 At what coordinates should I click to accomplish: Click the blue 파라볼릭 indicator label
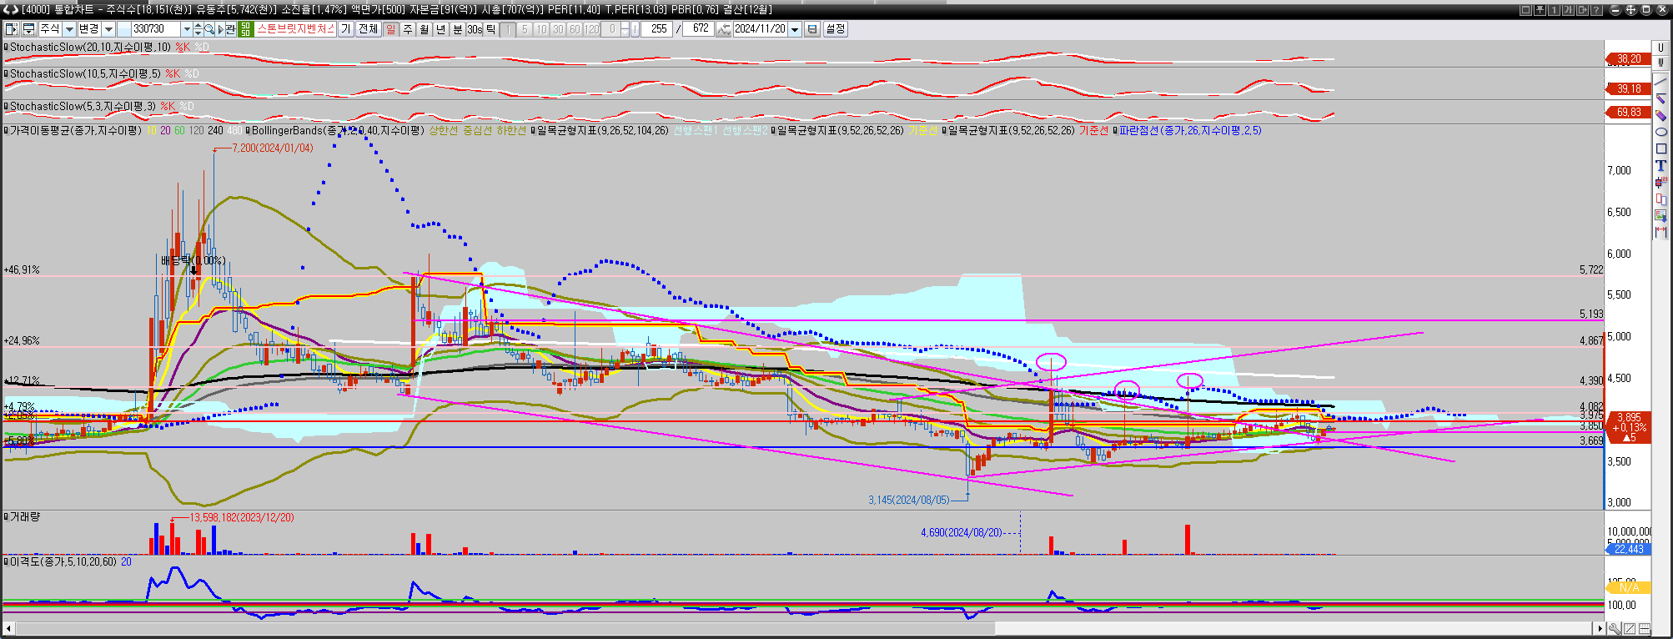1190,131
